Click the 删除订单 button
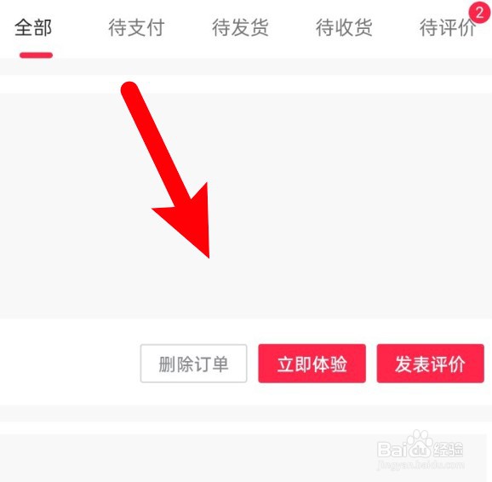Viewport: 492px width, 482px height. click(193, 364)
